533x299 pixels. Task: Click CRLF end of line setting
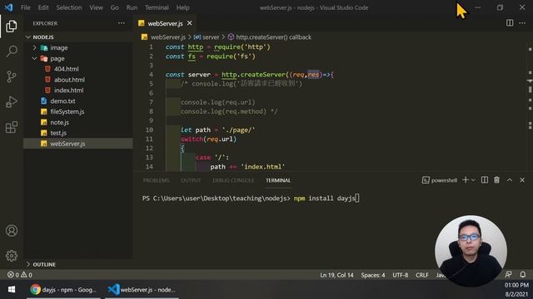point(422,275)
